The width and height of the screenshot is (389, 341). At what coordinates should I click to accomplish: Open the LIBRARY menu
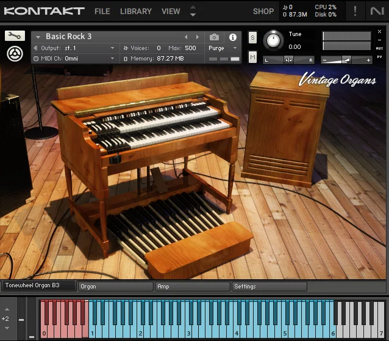[x=136, y=12]
